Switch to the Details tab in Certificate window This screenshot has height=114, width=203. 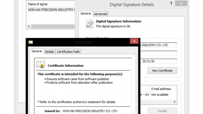click(49, 52)
